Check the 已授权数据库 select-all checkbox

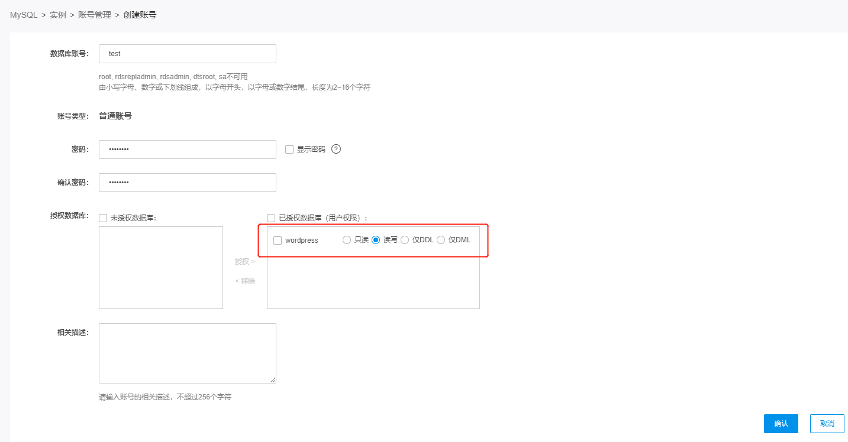pyautogui.click(x=271, y=217)
